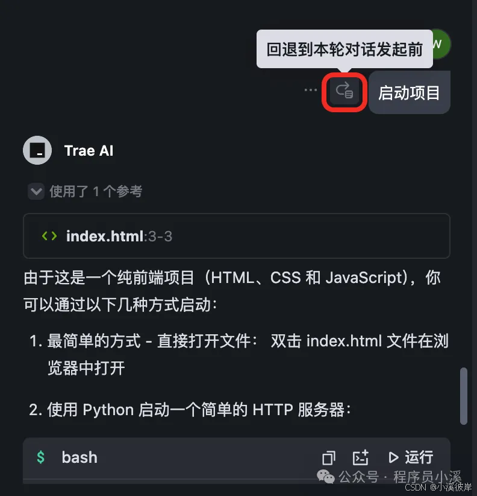
Task: Click the green dollar sign bash icon
Action: point(41,457)
